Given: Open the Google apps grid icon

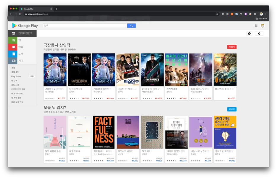Looking at the screenshot, I should point(256,26).
